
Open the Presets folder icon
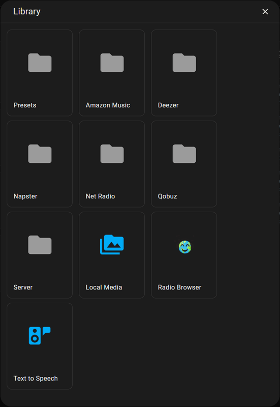tap(40, 63)
